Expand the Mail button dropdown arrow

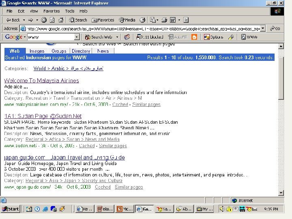point(157,20)
